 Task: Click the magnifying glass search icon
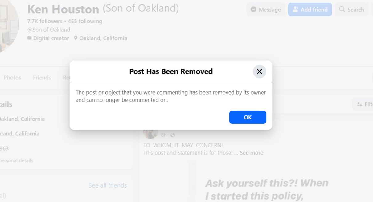pyautogui.click(x=342, y=10)
